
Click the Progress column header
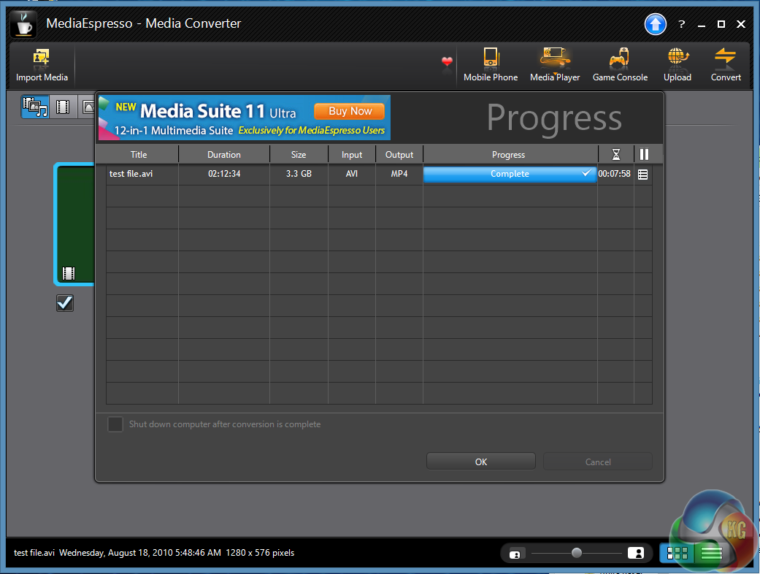[508, 155]
